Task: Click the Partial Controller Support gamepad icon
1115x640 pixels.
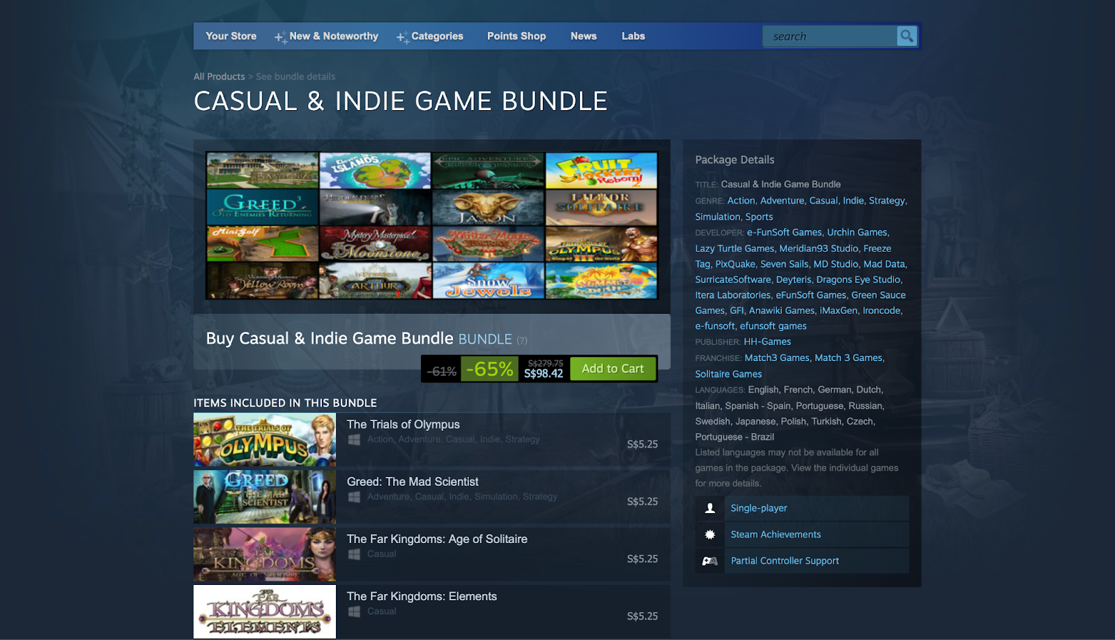Action: coord(710,561)
